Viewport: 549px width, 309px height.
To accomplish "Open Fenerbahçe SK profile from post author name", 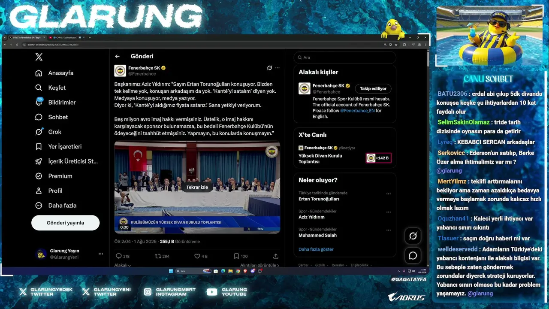I will 144,68.
